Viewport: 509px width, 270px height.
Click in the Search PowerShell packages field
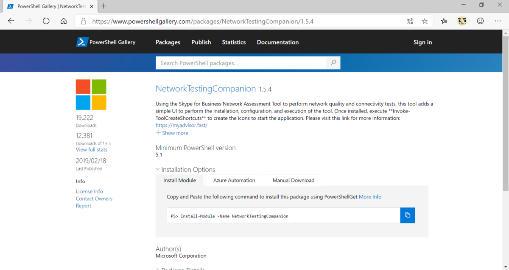click(x=241, y=63)
